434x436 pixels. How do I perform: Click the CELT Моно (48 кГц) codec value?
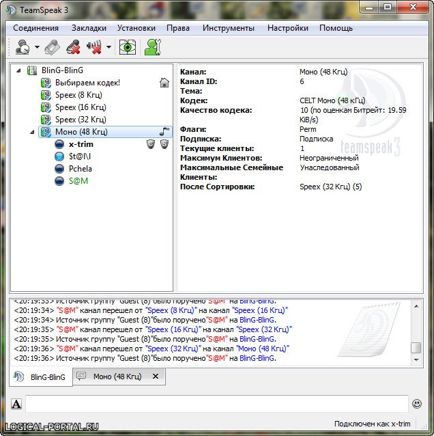(332, 100)
